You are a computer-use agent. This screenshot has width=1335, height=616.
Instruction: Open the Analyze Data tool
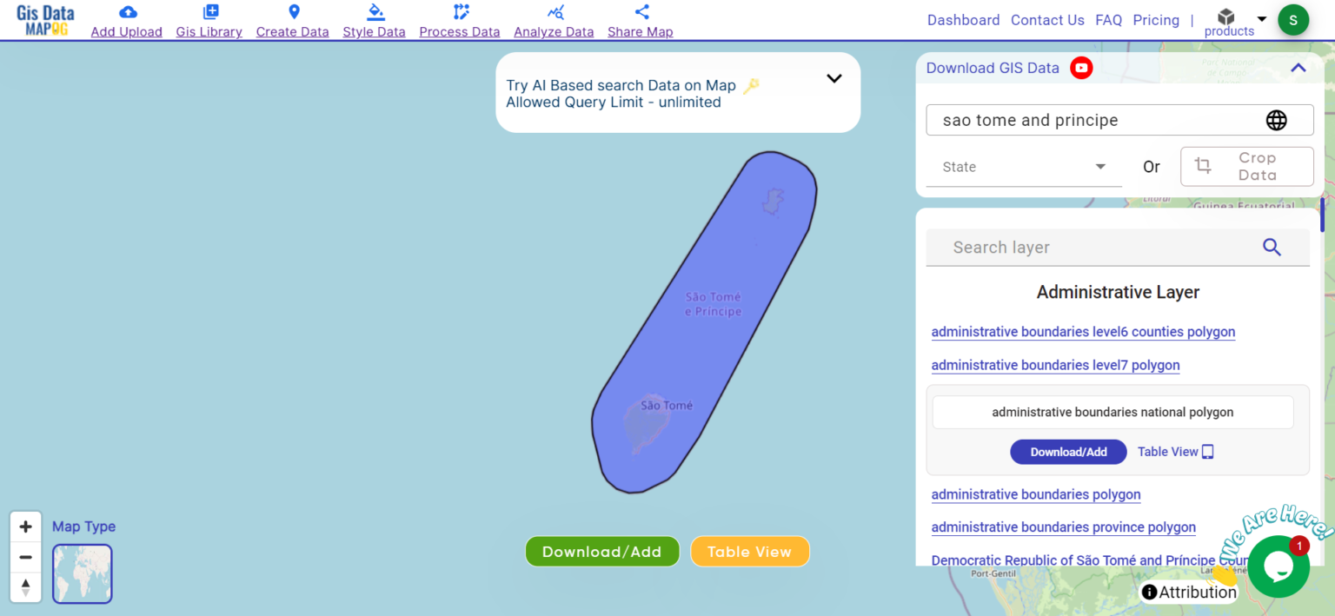[554, 19]
